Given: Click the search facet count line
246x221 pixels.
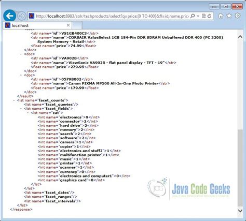Looking at the screenshot, I should point(64,134).
